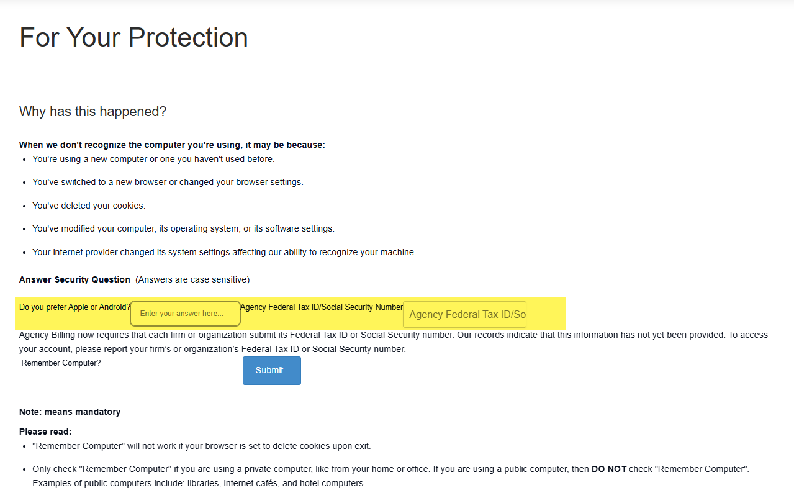The image size is (794, 493).
Task: Click the security question answer field
Action: [185, 314]
